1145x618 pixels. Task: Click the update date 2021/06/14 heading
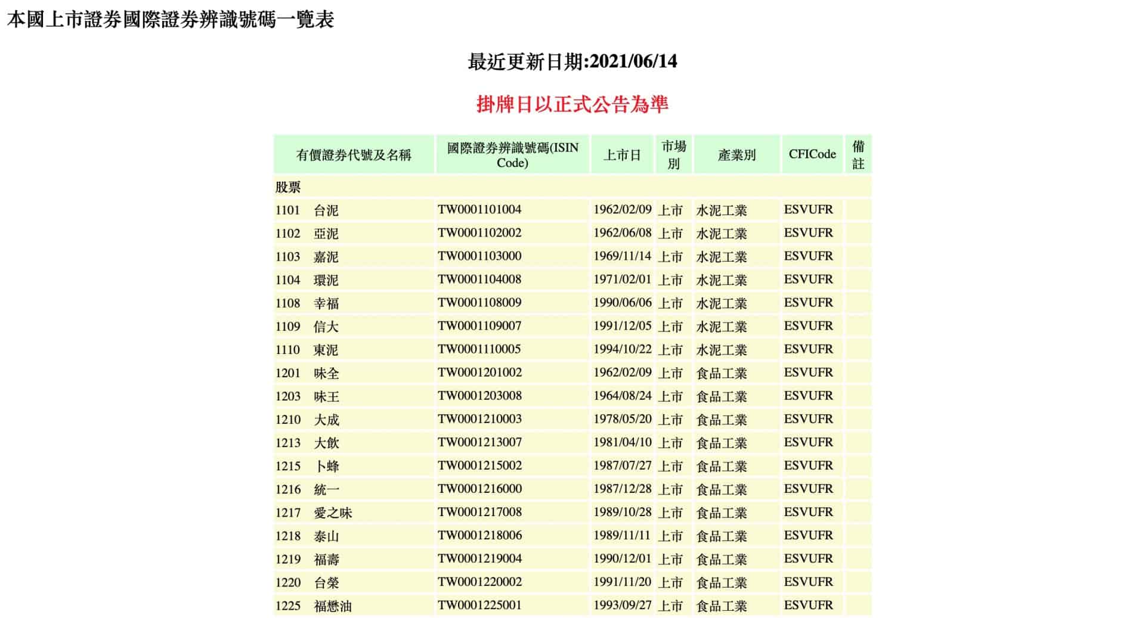coord(572,61)
